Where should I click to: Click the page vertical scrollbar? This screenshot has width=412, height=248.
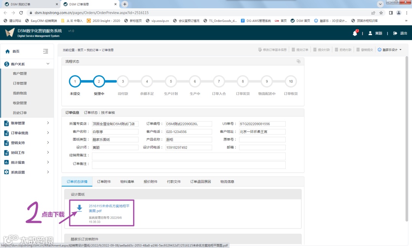407,139
